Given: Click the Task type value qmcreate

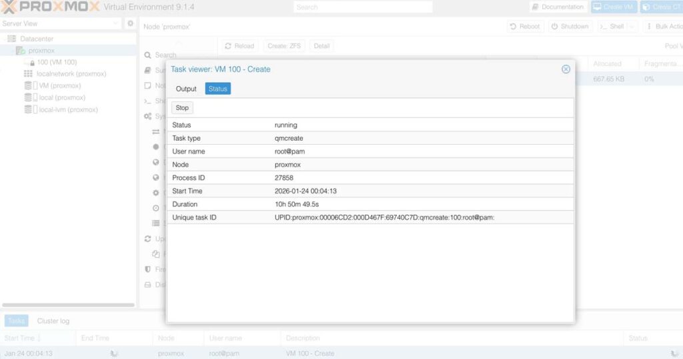Looking at the screenshot, I should 289,138.
